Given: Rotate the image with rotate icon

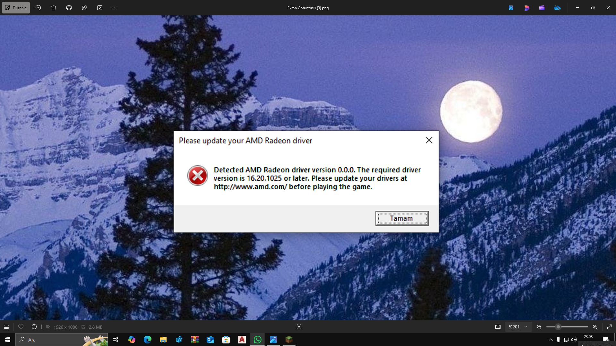Looking at the screenshot, I should (38, 8).
